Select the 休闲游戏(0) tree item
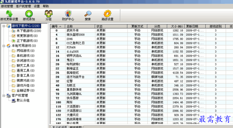This screenshot has height=128, width=233. click(26, 61)
